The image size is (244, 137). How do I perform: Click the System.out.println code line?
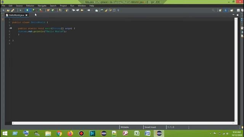click(42, 31)
